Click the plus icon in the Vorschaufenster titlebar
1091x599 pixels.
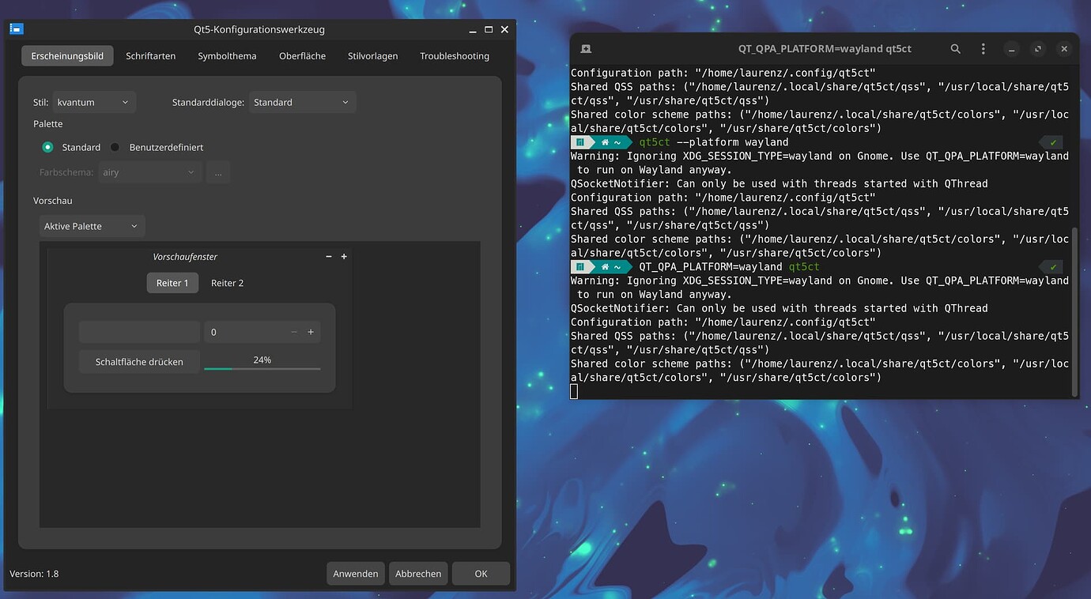pos(344,256)
